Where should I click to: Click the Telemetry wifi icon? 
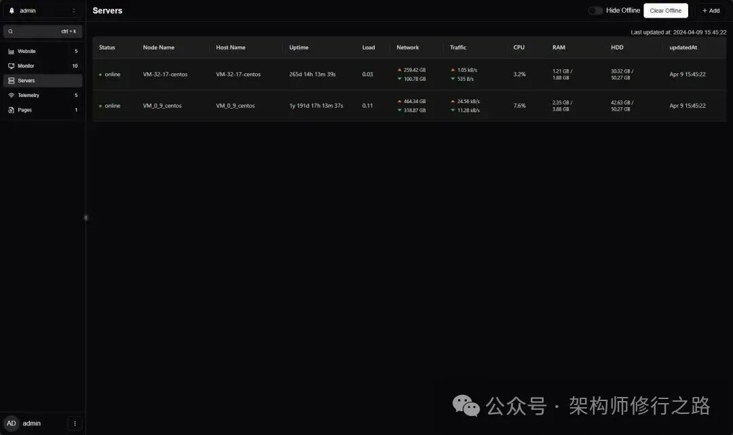pyautogui.click(x=12, y=95)
